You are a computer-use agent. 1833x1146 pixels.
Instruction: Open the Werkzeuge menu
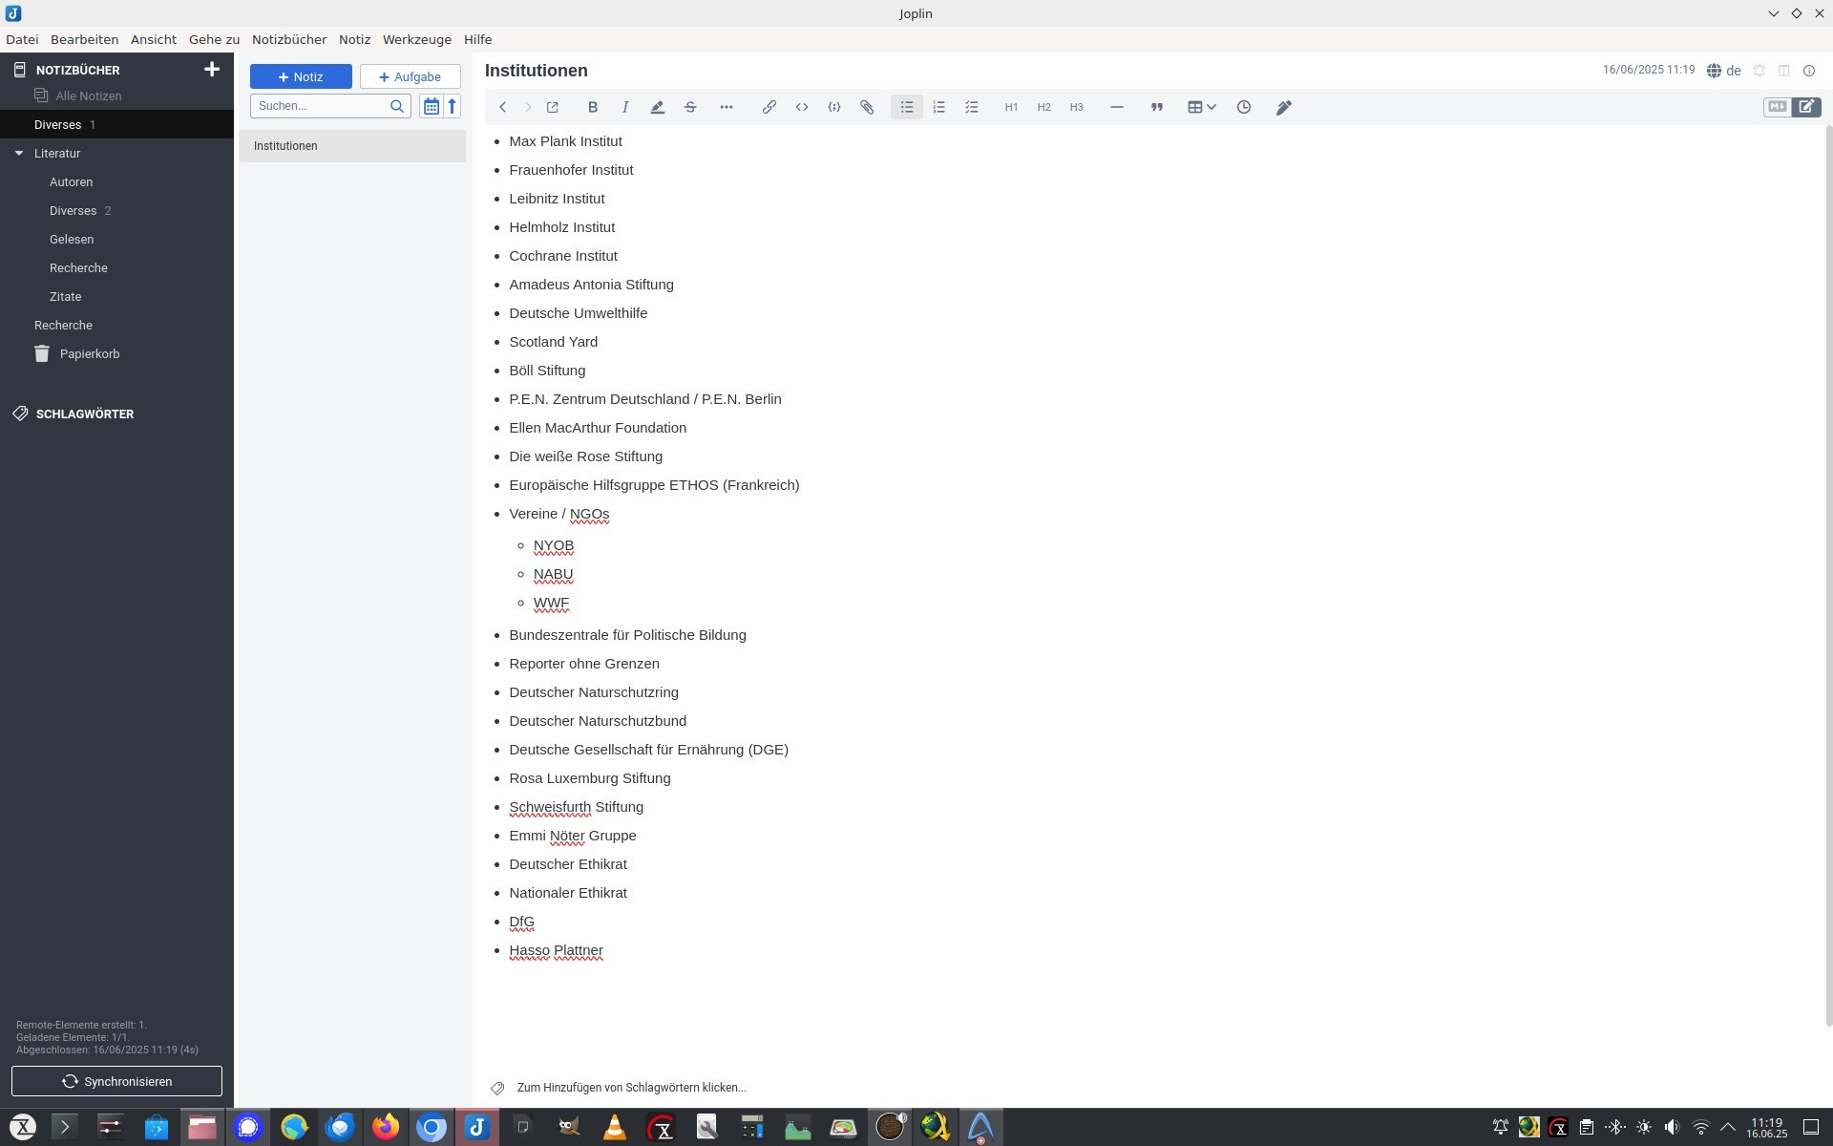pos(417,39)
